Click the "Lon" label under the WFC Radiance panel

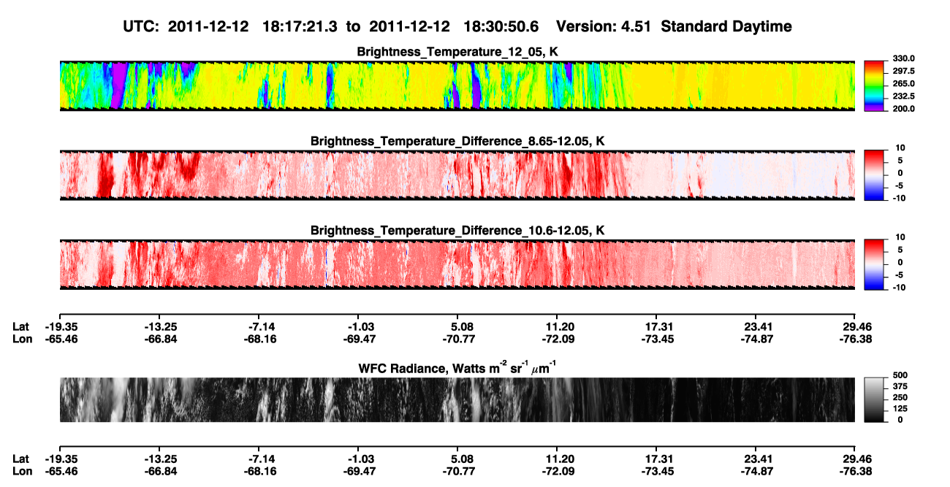pyautogui.click(x=21, y=471)
